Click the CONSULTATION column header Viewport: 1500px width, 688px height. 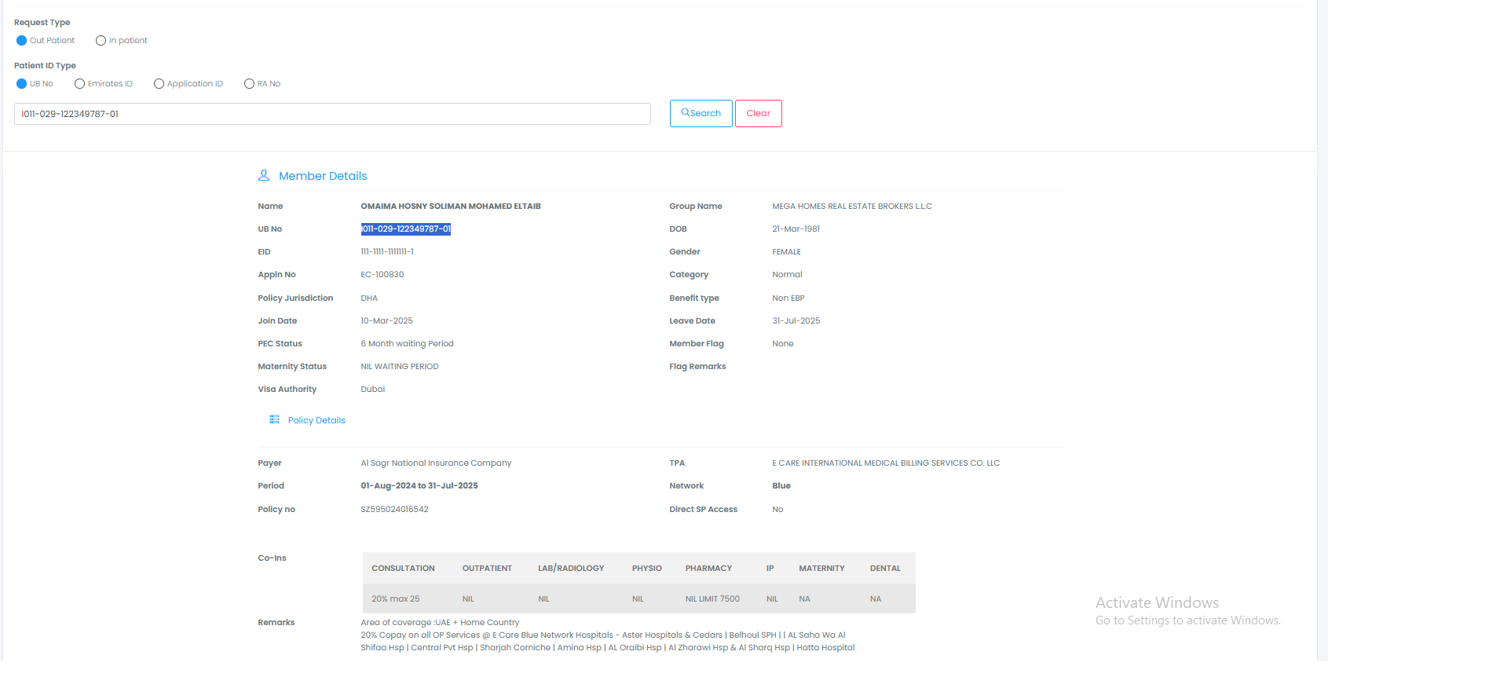pos(403,569)
